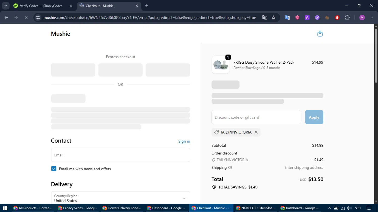Open the purple round extension icon
378x212 pixels.
[317, 18]
